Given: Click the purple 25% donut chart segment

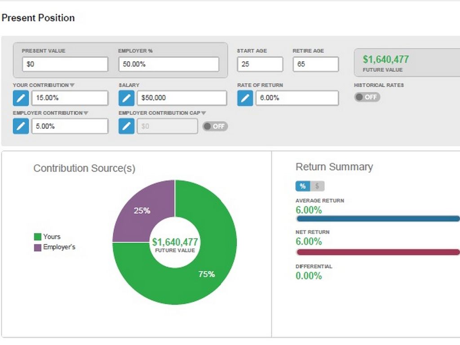Looking at the screenshot, I should pyautogui.click(x=143, y=209).
